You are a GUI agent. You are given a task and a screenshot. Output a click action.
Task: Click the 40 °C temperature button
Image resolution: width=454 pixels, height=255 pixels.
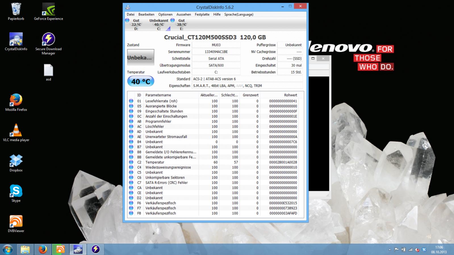click(141, 81)
